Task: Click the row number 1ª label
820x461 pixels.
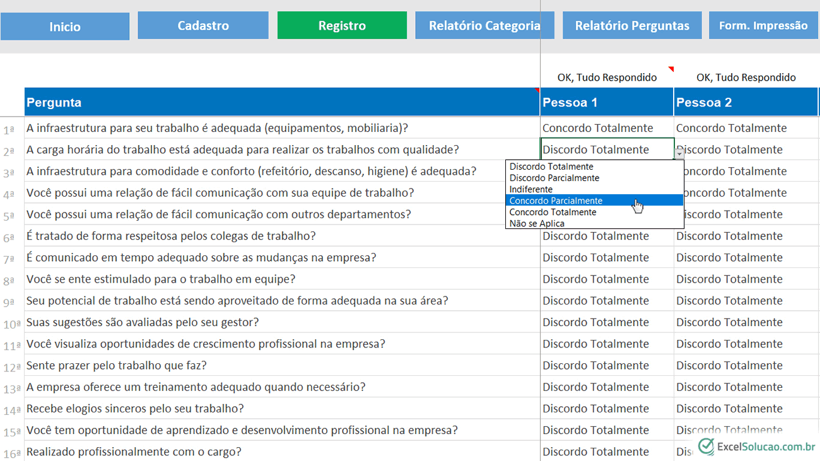Action: 9,130
